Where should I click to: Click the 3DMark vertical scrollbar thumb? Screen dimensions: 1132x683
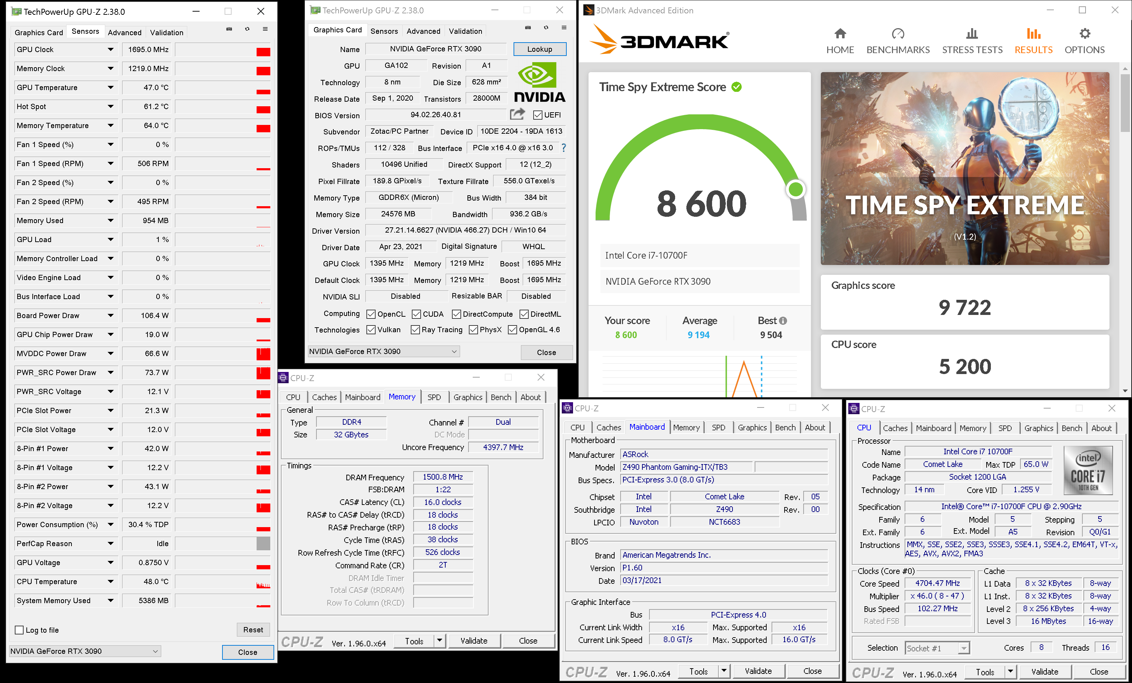click(x=1125, y=103)
